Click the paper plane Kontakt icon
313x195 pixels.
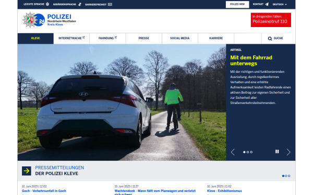[267, 4]
